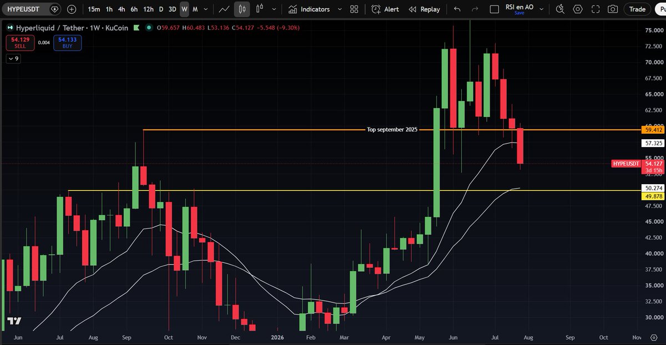The width and height of the screenshot is (666, 345).
Task: Click the TradingView logo on chart
Action: coord(14,321)
